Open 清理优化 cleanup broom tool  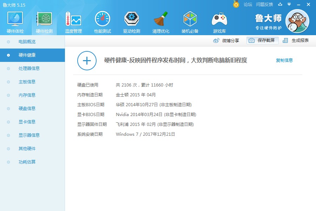click(160, 19)
